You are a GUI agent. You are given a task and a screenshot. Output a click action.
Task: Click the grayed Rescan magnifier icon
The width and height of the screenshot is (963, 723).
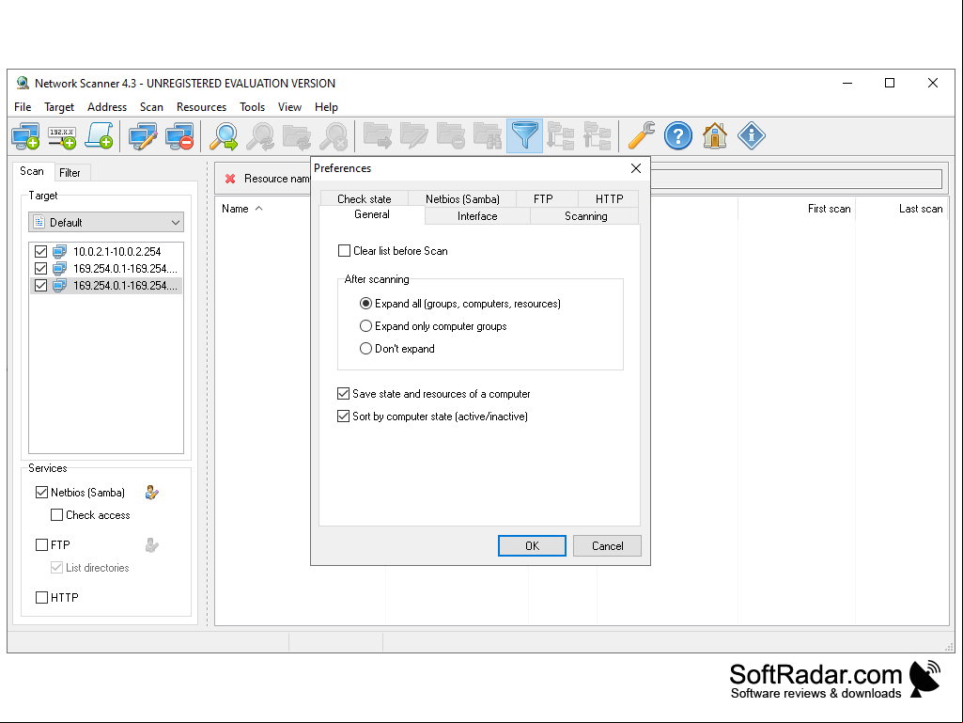click(x=260, y=136)
